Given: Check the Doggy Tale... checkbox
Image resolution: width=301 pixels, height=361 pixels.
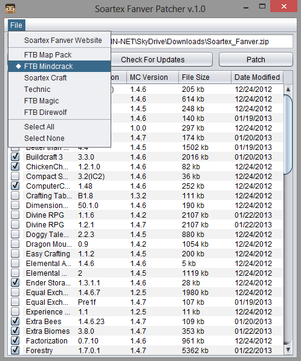Looking at the screenshot, I should (15, 234).
